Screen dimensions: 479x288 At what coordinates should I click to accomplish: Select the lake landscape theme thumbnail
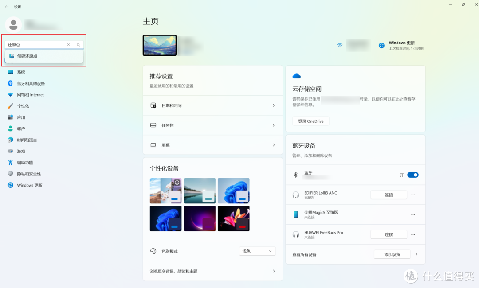(200, 191)
